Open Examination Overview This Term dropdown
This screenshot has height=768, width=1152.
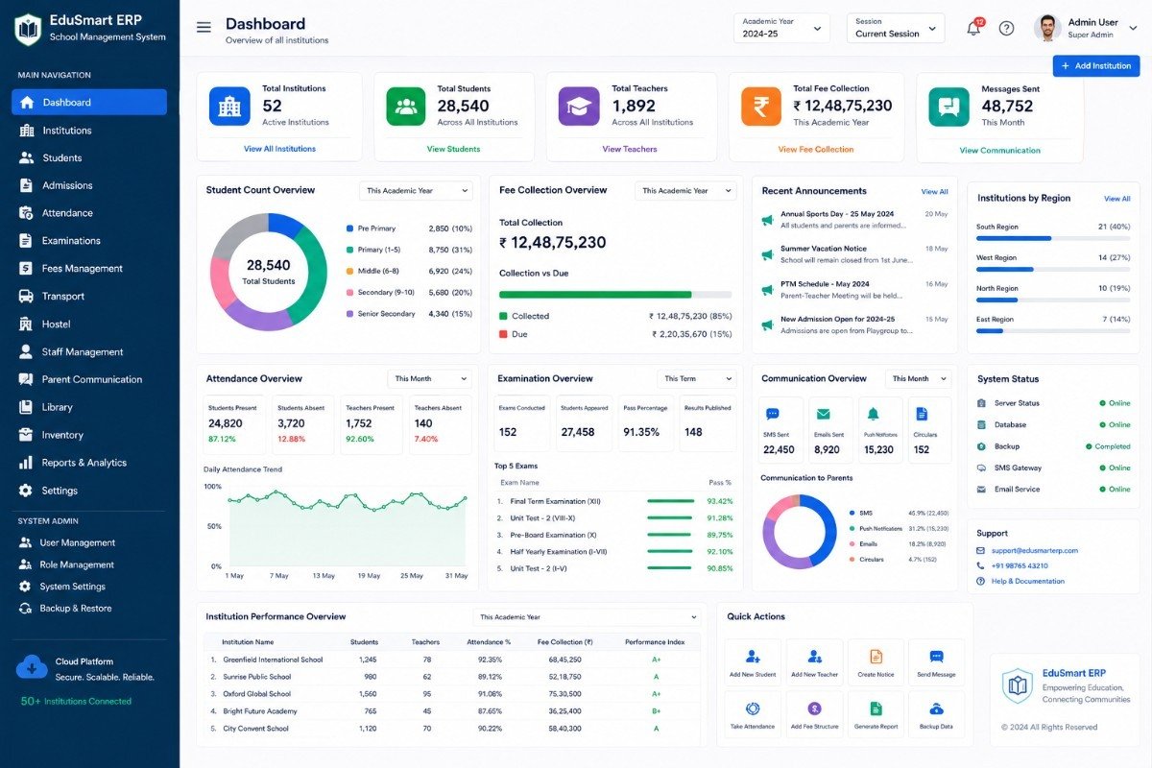pos(696,378)
